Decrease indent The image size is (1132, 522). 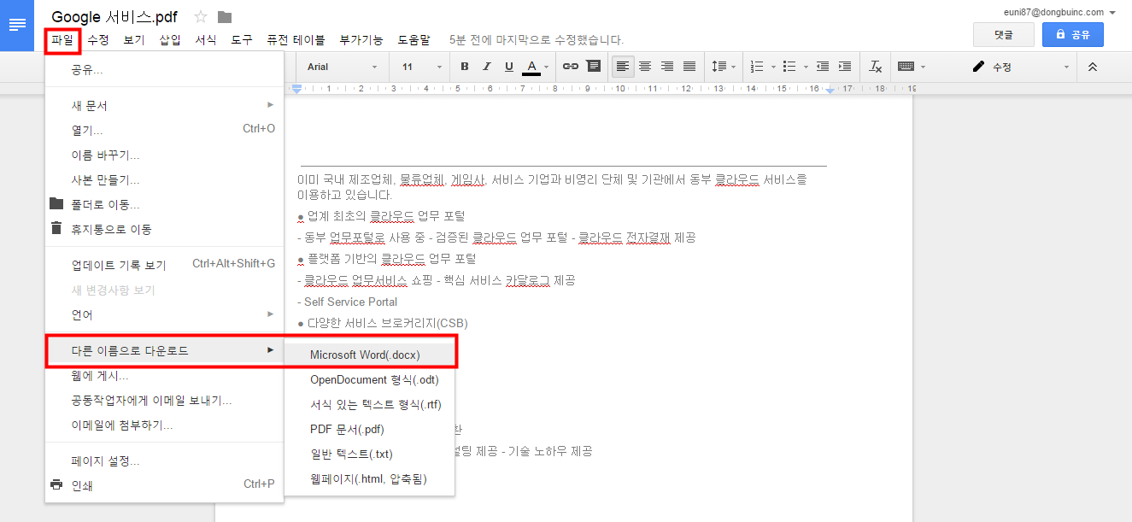click(823, 67)
